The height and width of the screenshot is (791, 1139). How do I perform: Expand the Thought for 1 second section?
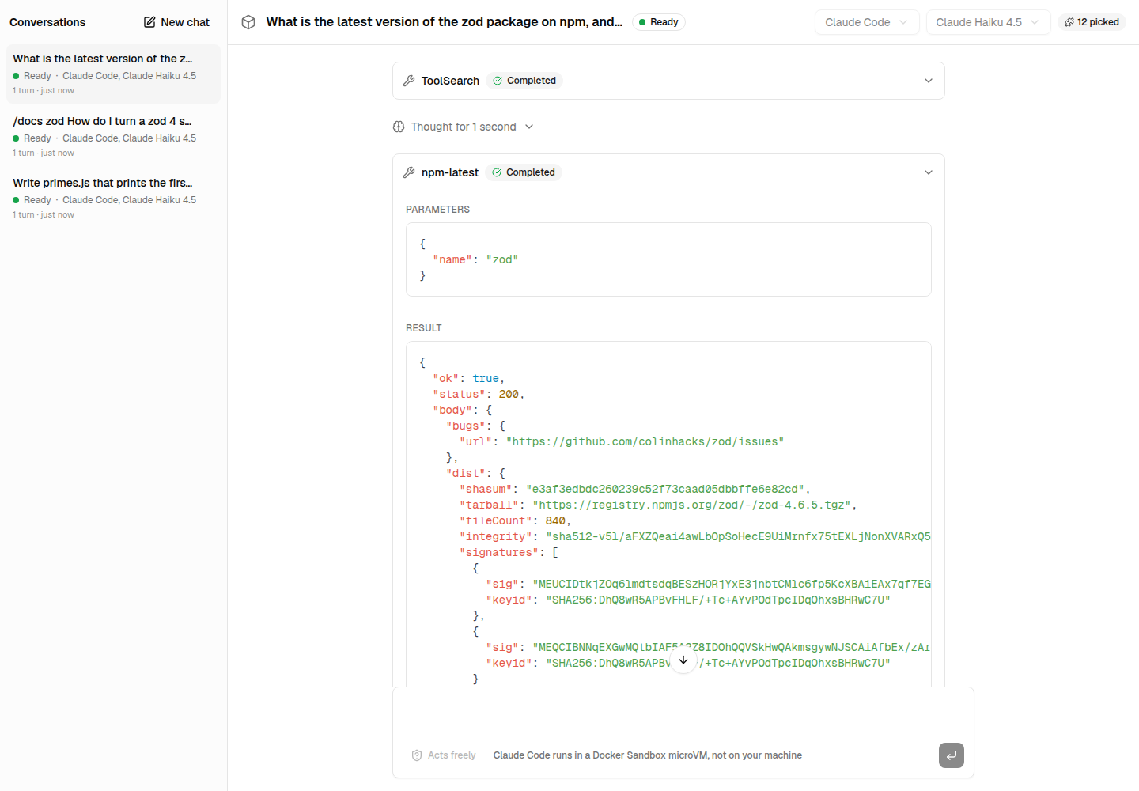pos(464,127)
